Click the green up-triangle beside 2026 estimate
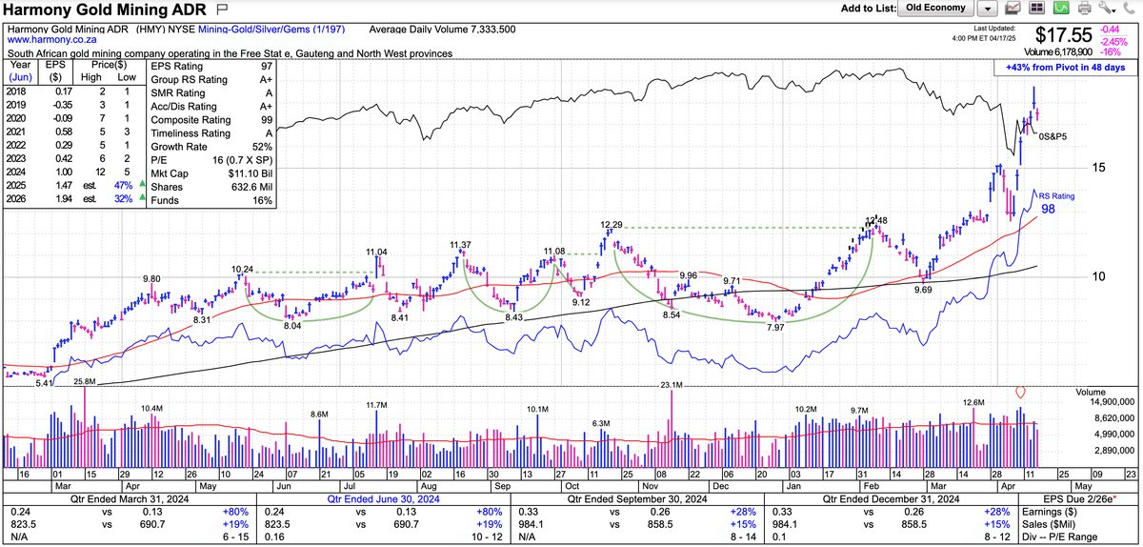This screenshot has height=547, width=1143. (143, 200)
